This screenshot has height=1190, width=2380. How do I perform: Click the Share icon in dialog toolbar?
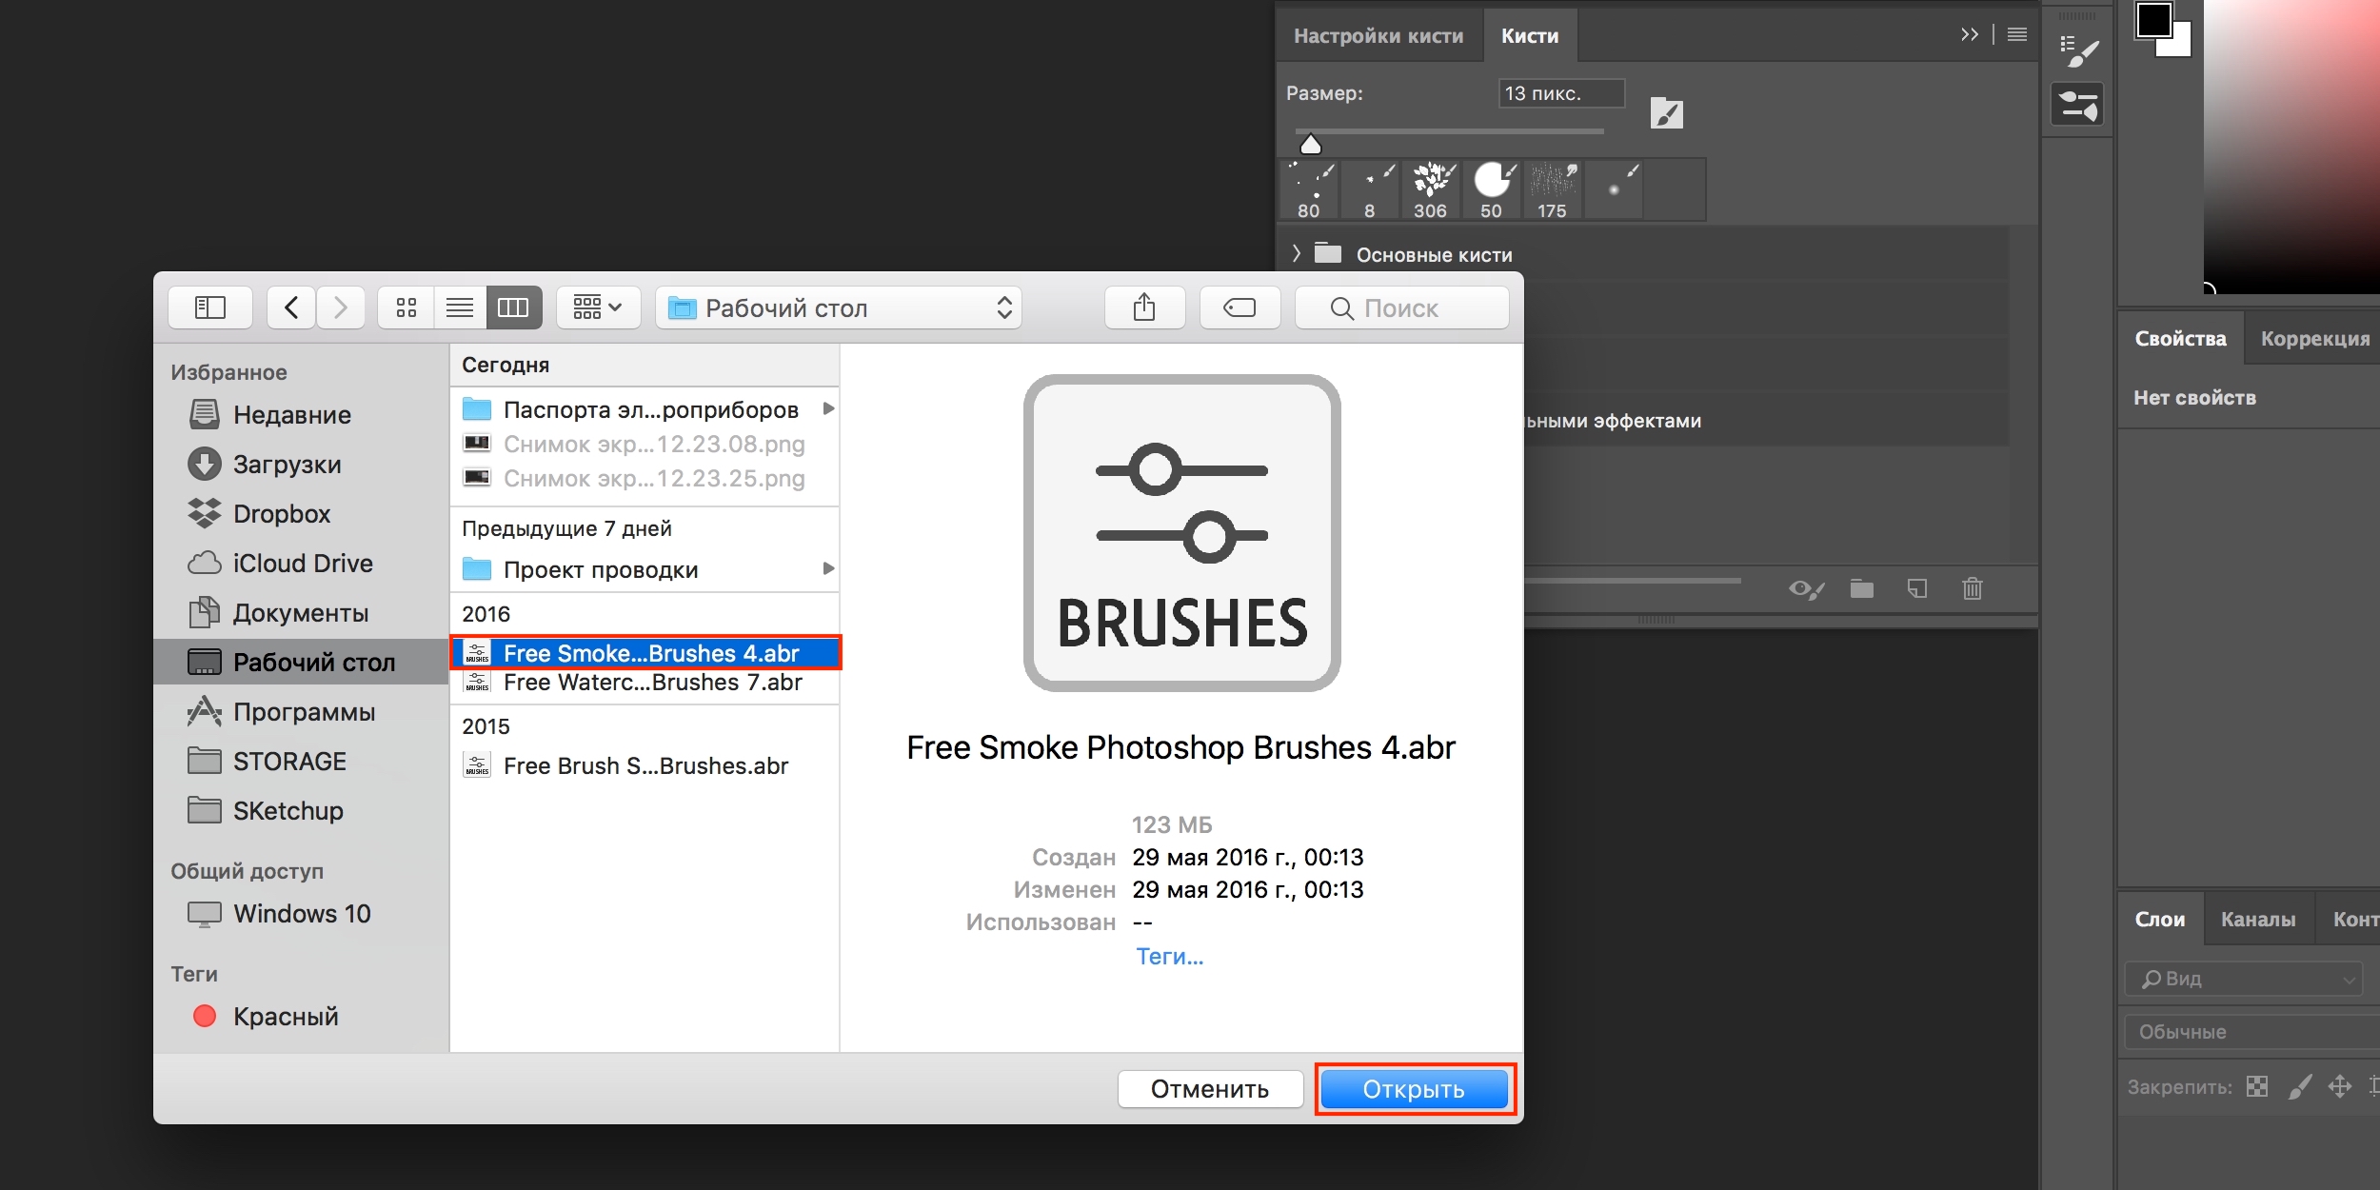click(x=1144, y=307)
